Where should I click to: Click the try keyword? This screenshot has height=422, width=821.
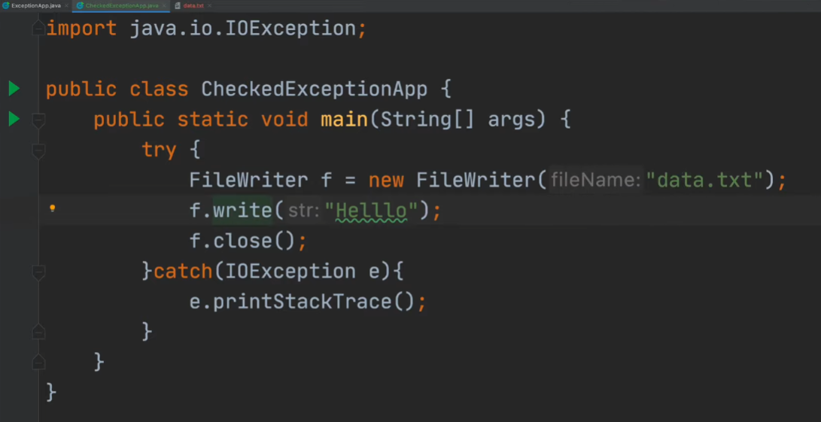[x=160, y=150]
